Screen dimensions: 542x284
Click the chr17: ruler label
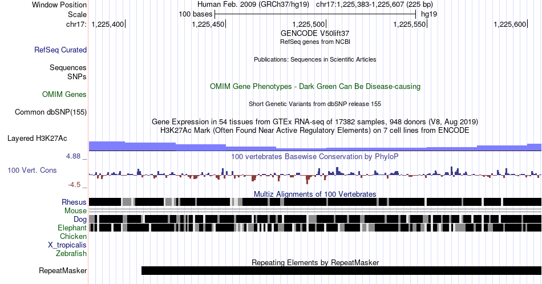click(x=76, y=24)
